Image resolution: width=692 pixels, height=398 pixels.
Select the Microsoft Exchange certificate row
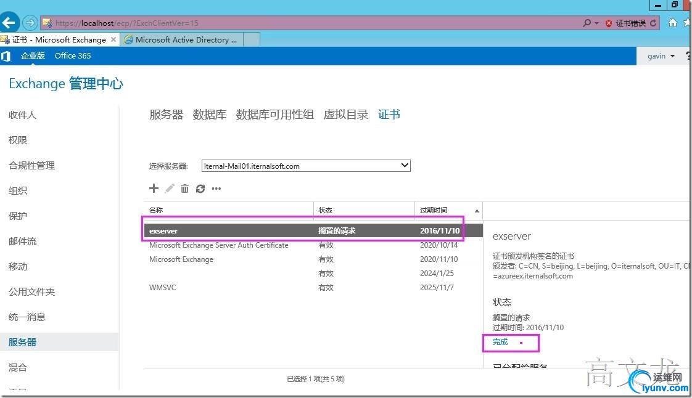313,259
